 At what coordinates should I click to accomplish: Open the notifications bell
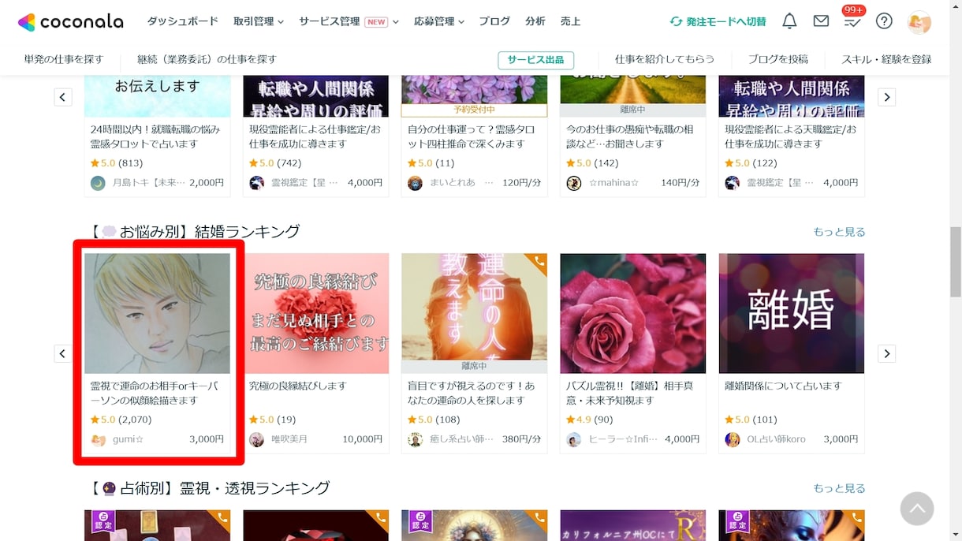coord(789,21)
